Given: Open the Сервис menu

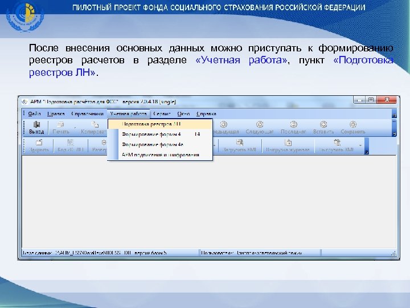Looking at the screenshot, I should tap(162, 114).
